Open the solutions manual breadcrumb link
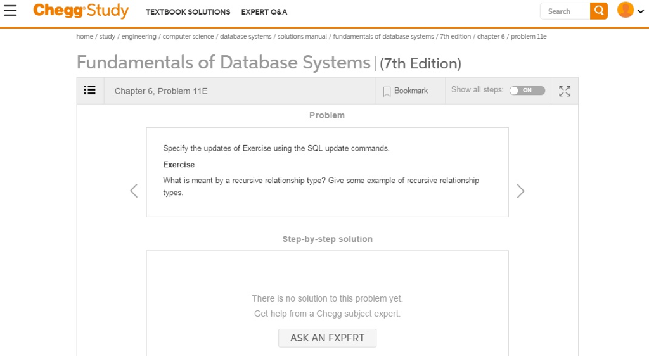The width and height of the screenshot is (649, 356). pyautogui.click(x=302, y=36)
